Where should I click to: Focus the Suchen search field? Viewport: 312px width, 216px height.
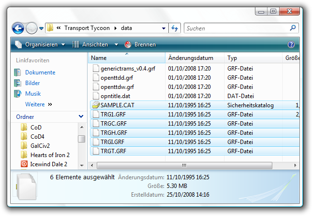tap(237, 28)
